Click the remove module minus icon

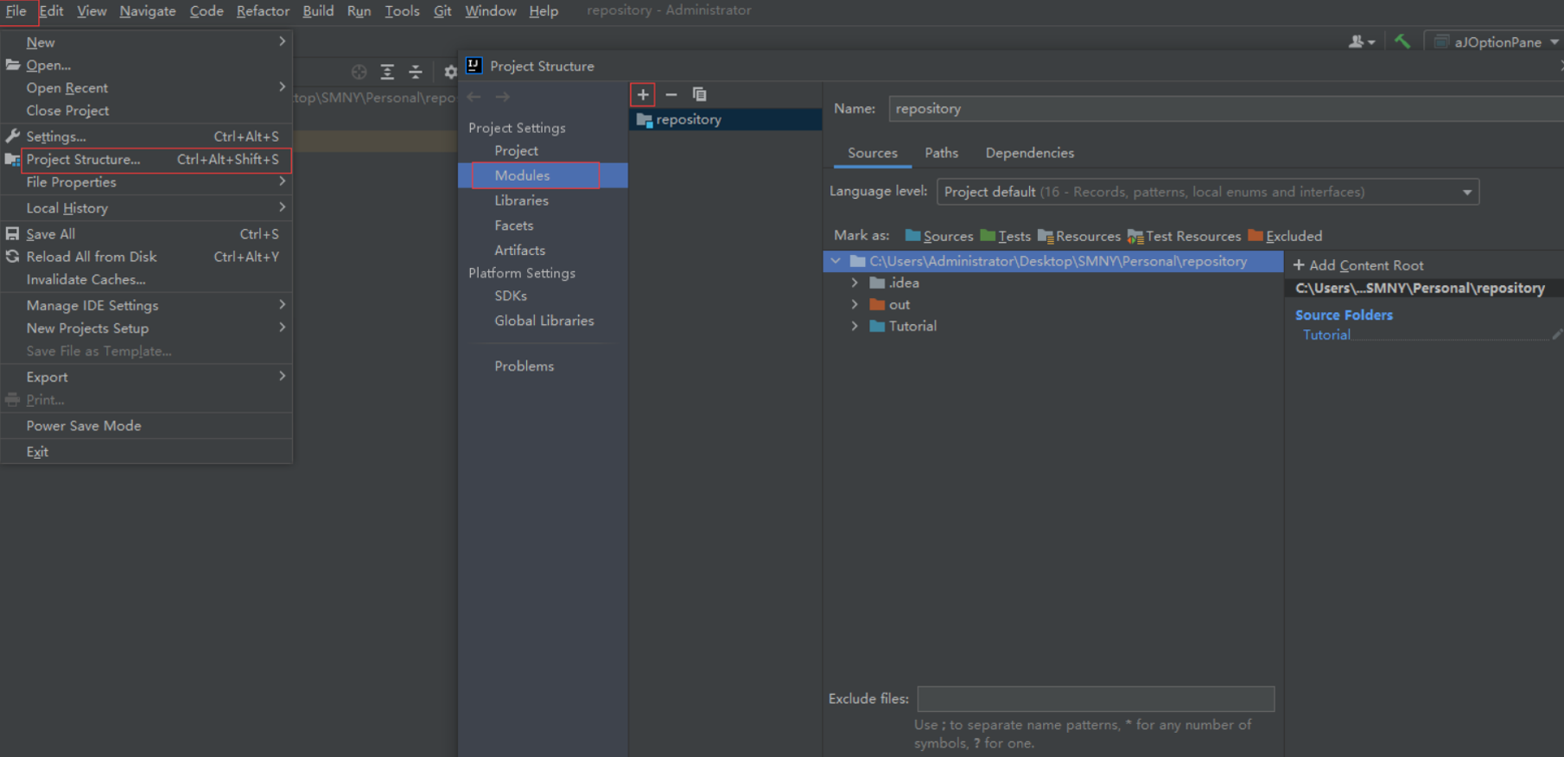(x=671, y=94)
